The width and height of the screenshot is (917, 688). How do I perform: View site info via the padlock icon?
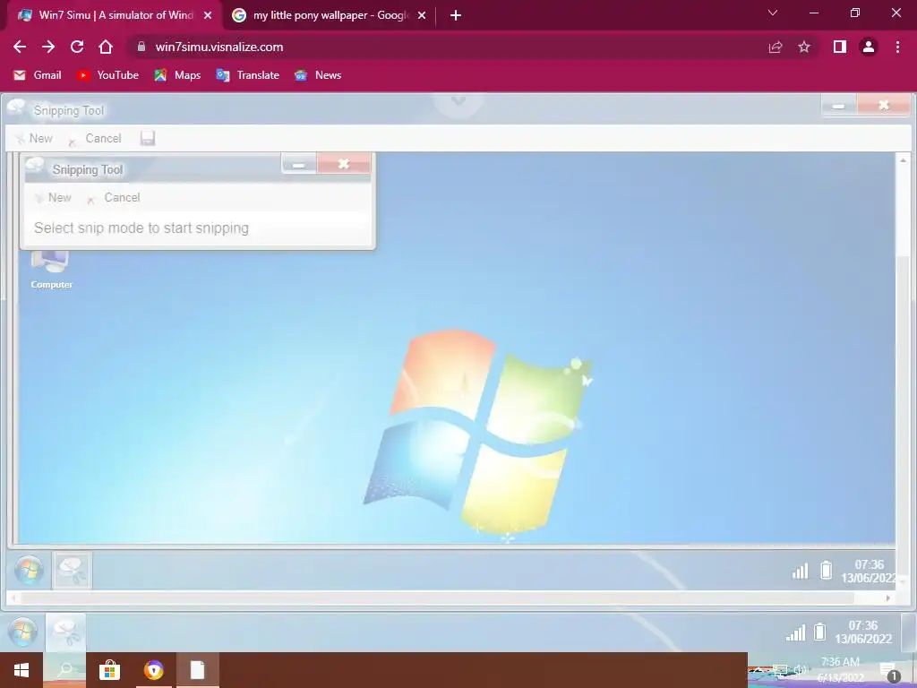(x=141, y=47)
